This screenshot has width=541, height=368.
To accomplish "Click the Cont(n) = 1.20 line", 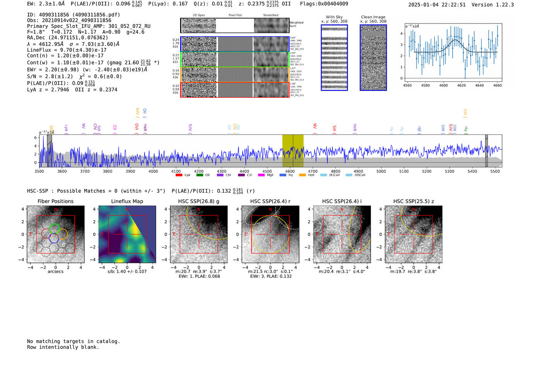I will coord(65,56).
